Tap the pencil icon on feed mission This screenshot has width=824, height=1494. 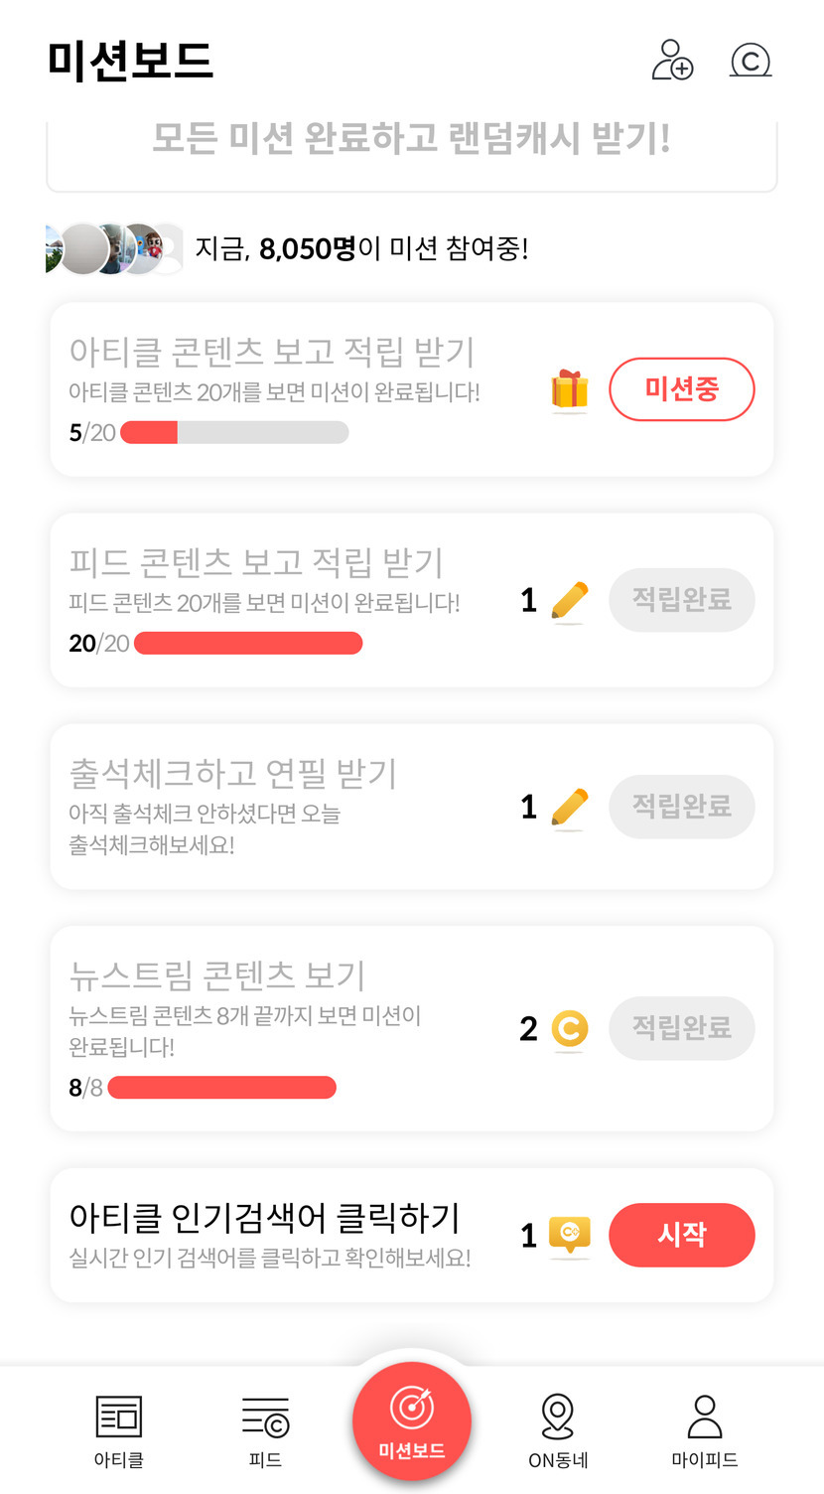coord(569,601)
